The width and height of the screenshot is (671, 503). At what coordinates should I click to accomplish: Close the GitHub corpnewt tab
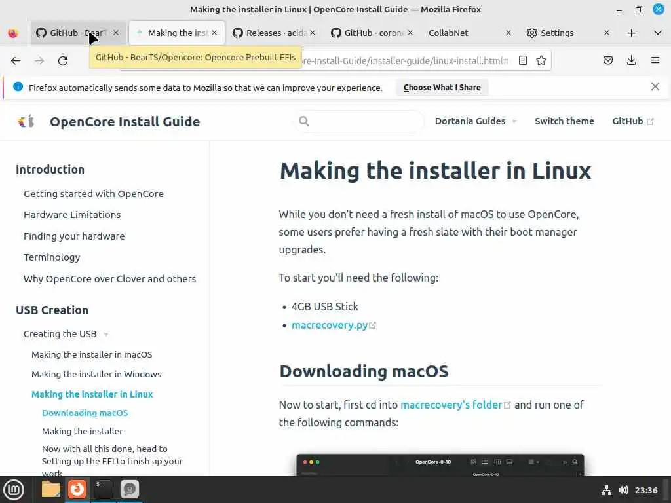(x=410, y=33)
